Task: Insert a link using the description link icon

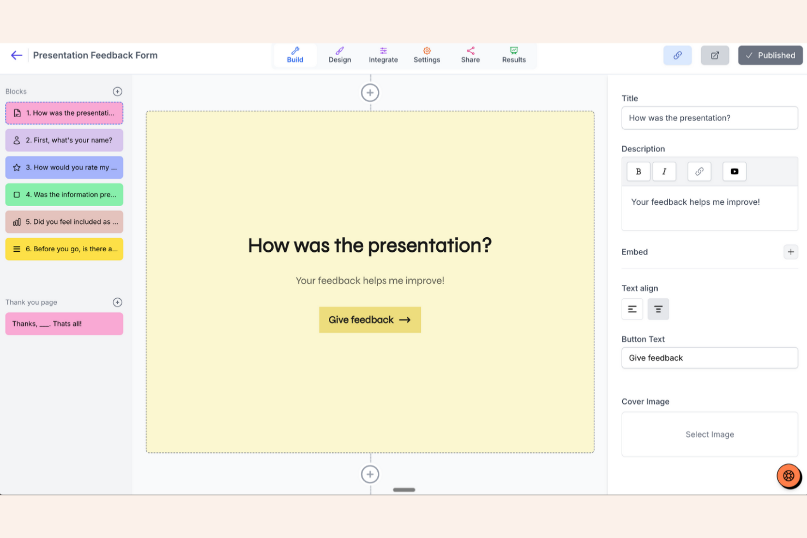Action: [x=699, y=171]
